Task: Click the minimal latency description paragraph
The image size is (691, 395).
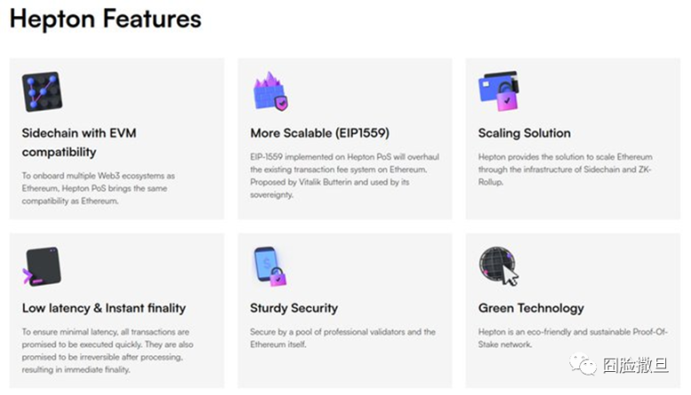Action: coord(103,351)
